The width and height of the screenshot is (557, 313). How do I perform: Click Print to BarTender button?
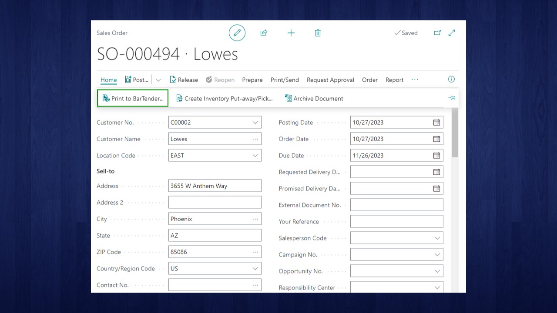tap(133, 98)
